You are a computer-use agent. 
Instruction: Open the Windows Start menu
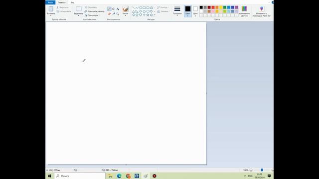[x=50, y=176]
